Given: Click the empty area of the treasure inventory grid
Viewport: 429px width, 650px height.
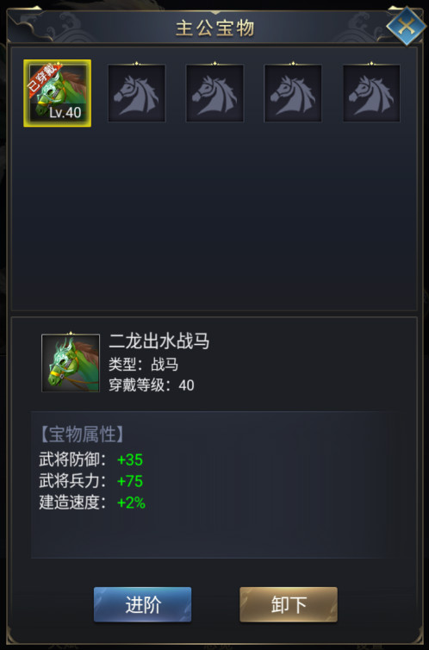Looking at the screenshot, I should click(214, 217).
